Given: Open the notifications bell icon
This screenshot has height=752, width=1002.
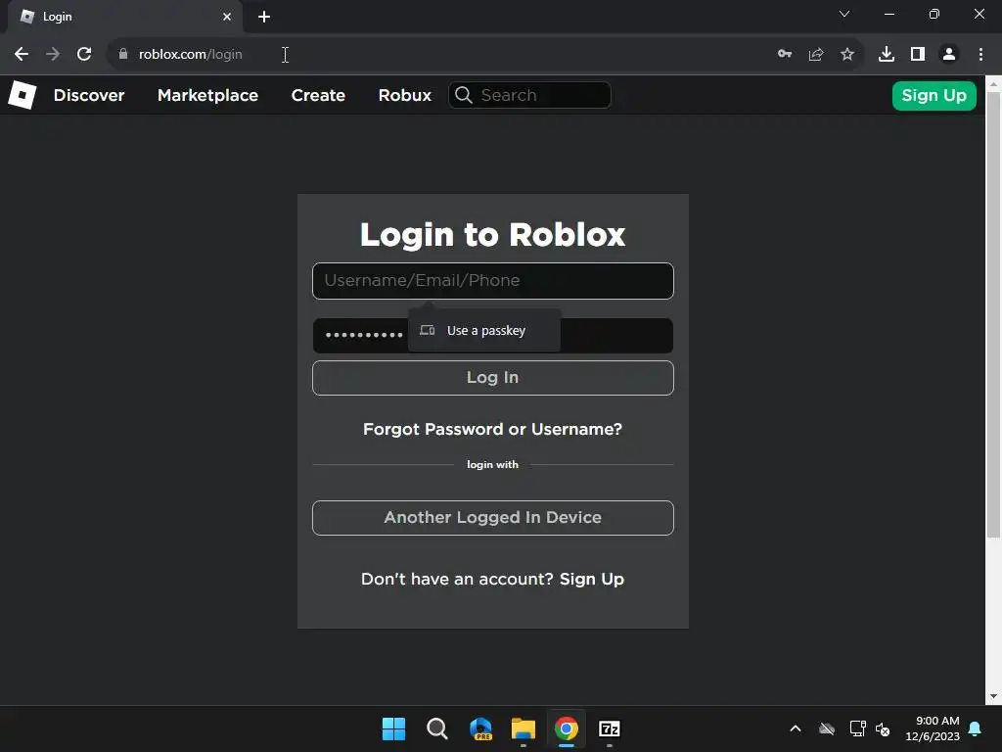Looking at the screenshot, I should pos(976,728).
